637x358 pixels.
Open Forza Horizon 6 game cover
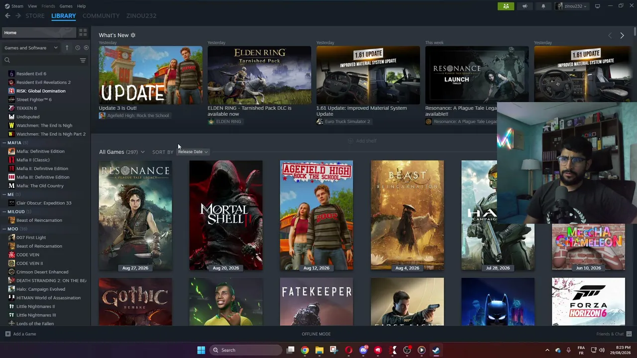[588, 302]
